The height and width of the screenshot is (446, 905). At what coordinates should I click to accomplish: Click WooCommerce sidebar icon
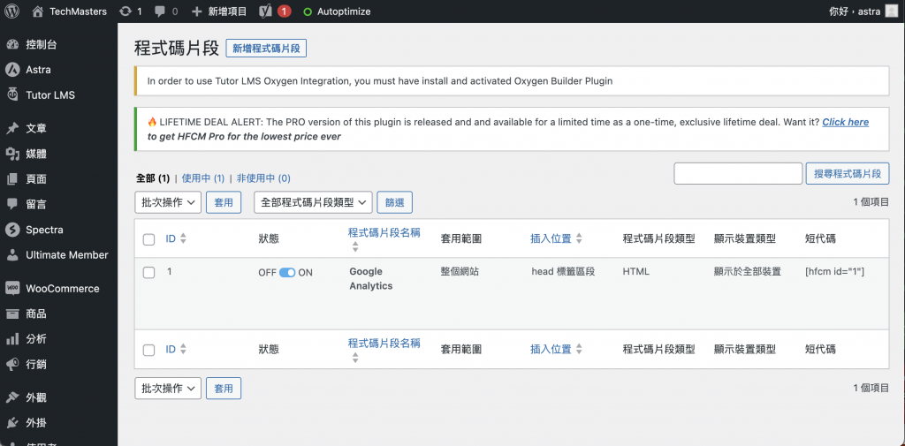pos(12,289)
